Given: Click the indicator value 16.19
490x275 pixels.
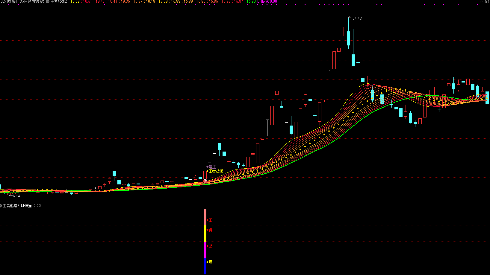Looking at the screenshot, I should click(x=150, y=2).
